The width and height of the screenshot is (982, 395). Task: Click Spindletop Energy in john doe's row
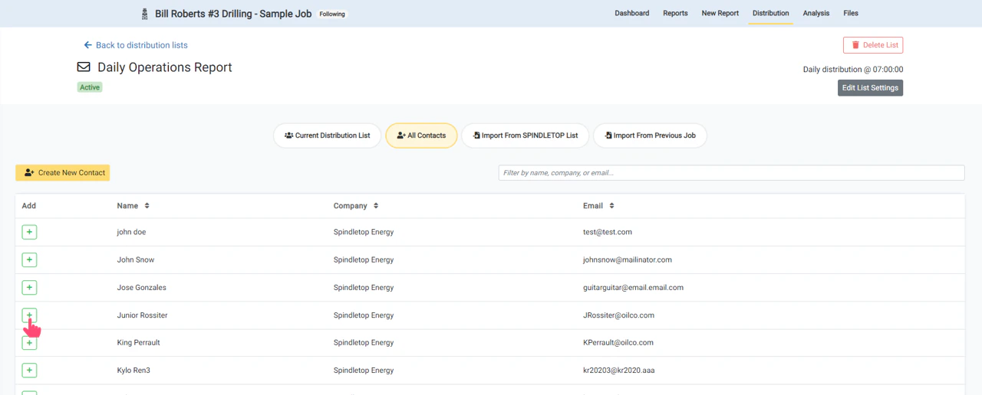click(364, 232)
